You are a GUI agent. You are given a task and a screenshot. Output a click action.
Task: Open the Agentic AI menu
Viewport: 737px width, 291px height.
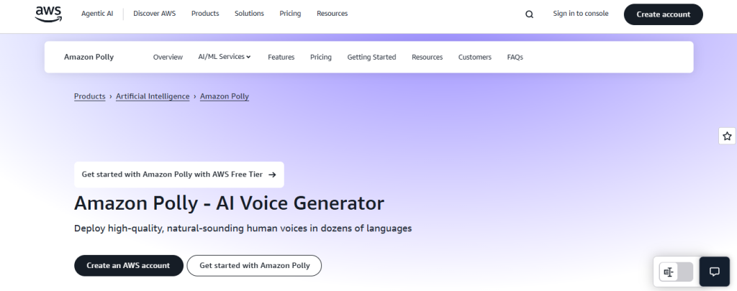tap(97, 14)
